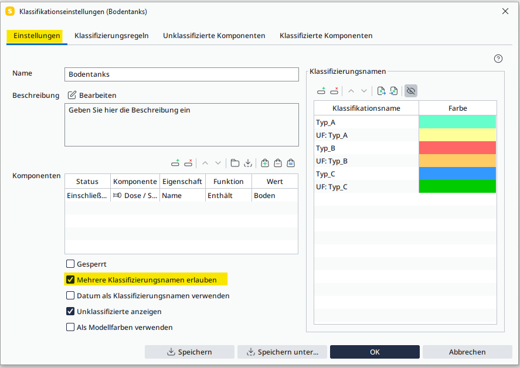This screenshot has width=520, height=368.
Task: Switch to the Klassifizierungsregeln tab
Action: click(x=111, y=36)
